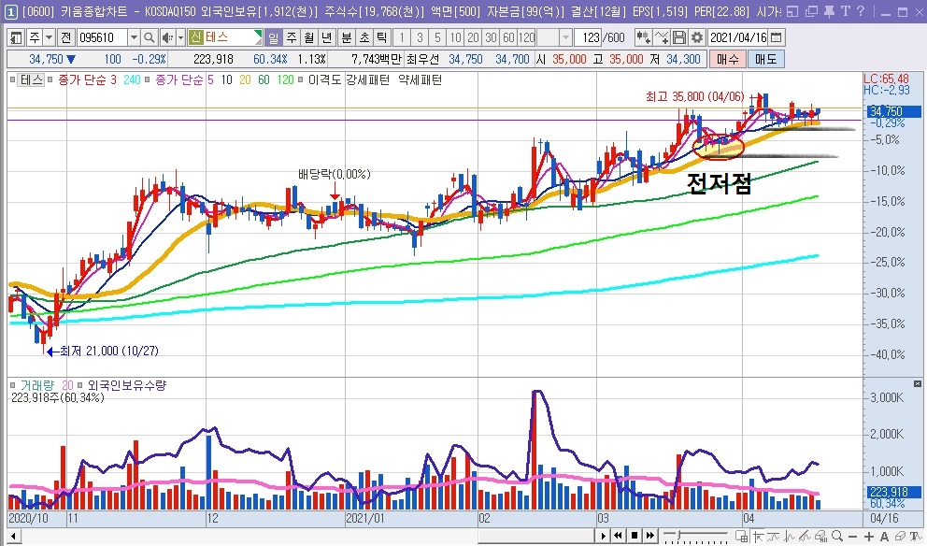Switch to weekly (주) chart period
The height and width of the screenshot is (546, 927).
point(292,37)
